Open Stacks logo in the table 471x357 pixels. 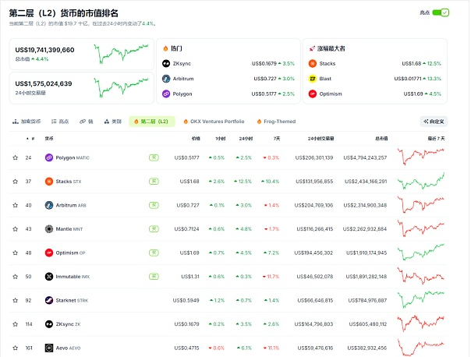[x=49, y=182]
